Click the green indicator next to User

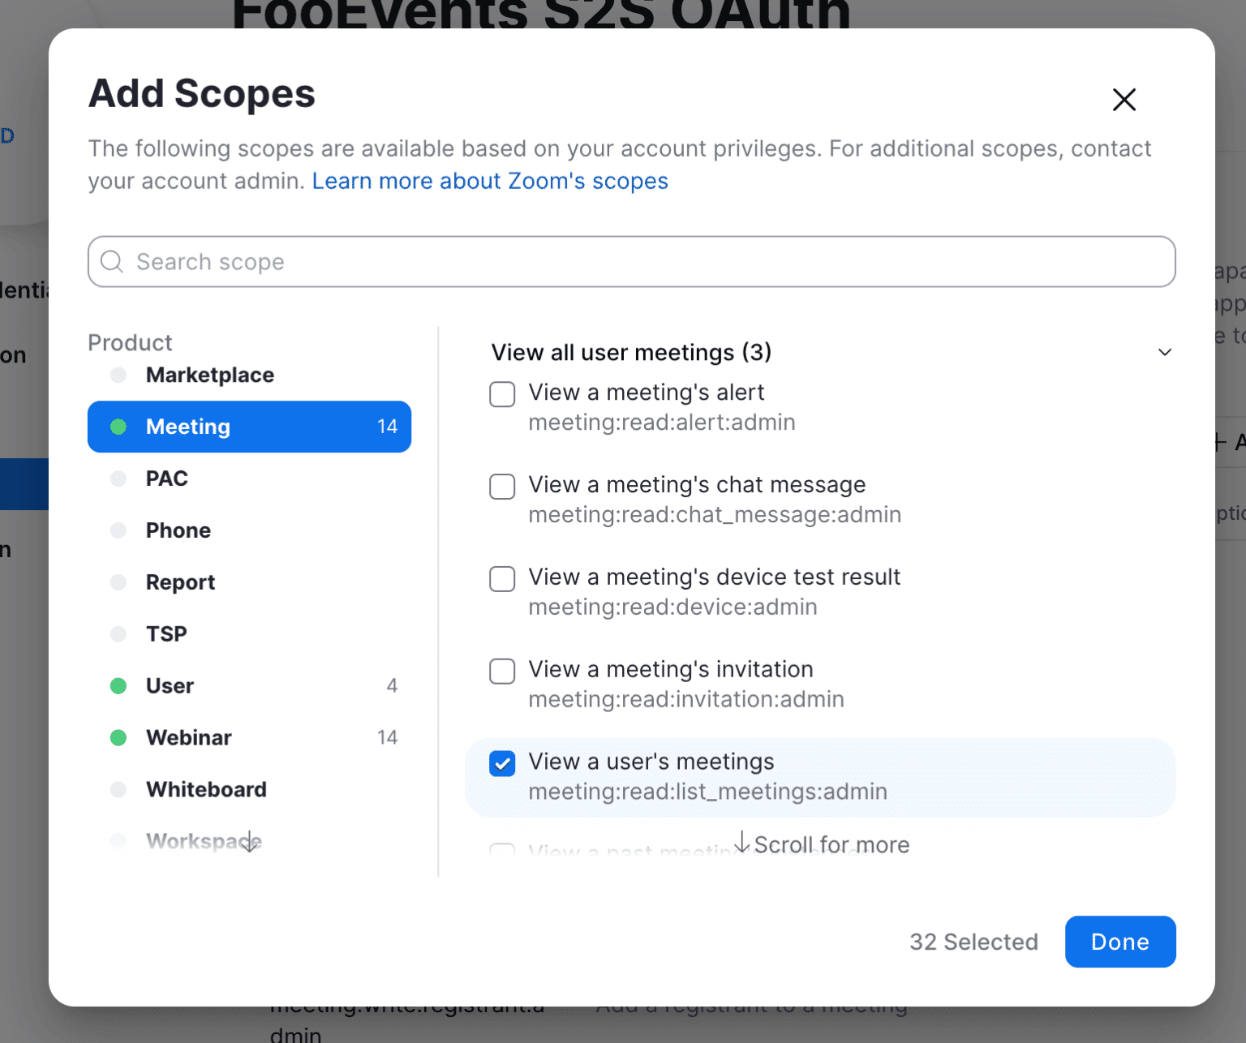tap(118, 685)
